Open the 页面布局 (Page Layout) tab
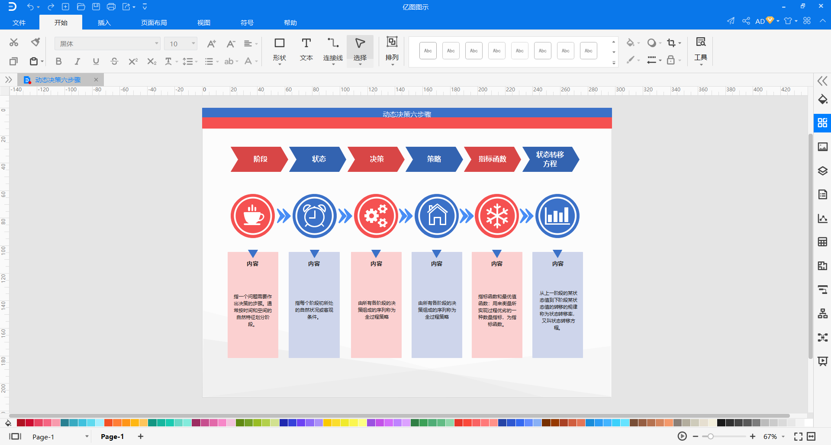The height and width of the screenshot is (445, 831). pos(154,23)
